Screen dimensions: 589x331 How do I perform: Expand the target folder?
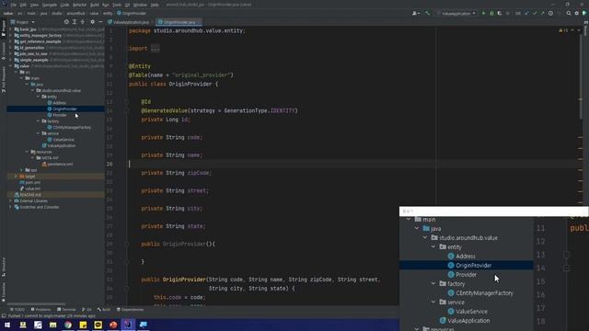(x=16, y=176)
